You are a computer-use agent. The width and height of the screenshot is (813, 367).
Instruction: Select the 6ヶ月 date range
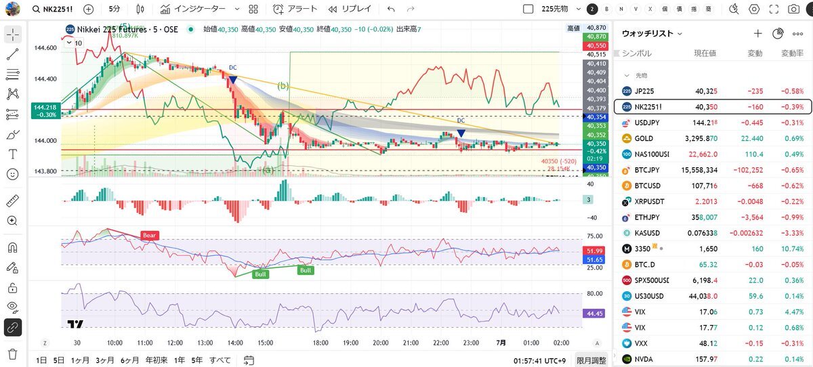coord(131,360)
